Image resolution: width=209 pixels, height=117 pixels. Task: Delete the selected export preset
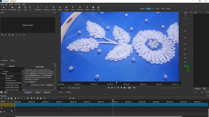[6, 92]
